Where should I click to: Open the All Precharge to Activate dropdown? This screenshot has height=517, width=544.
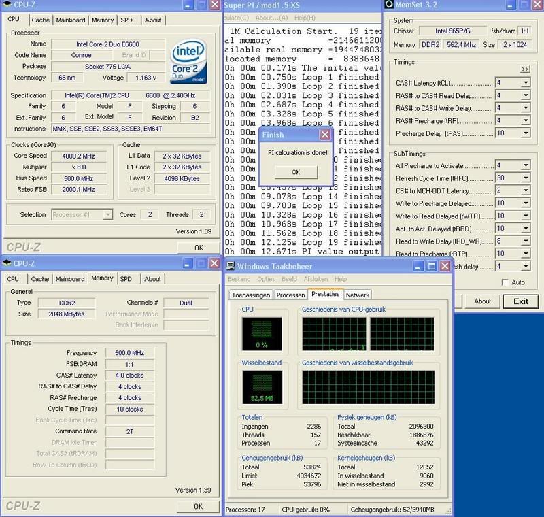point(526,165)
